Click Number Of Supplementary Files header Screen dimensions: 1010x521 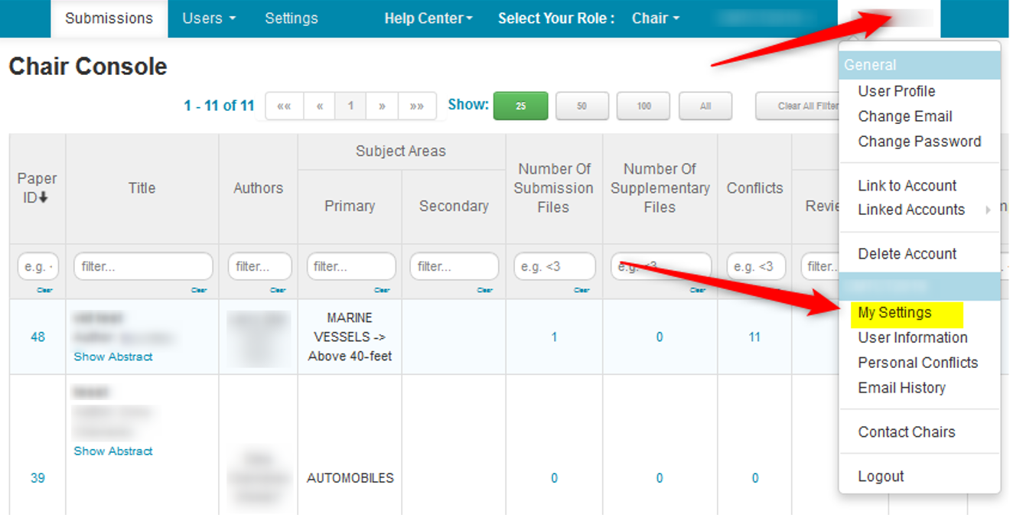pos(660,188)
